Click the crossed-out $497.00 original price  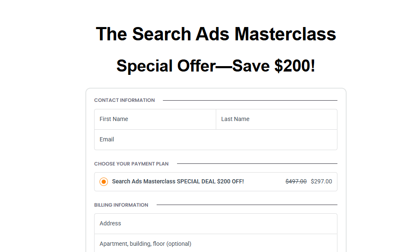coord(296,181)
